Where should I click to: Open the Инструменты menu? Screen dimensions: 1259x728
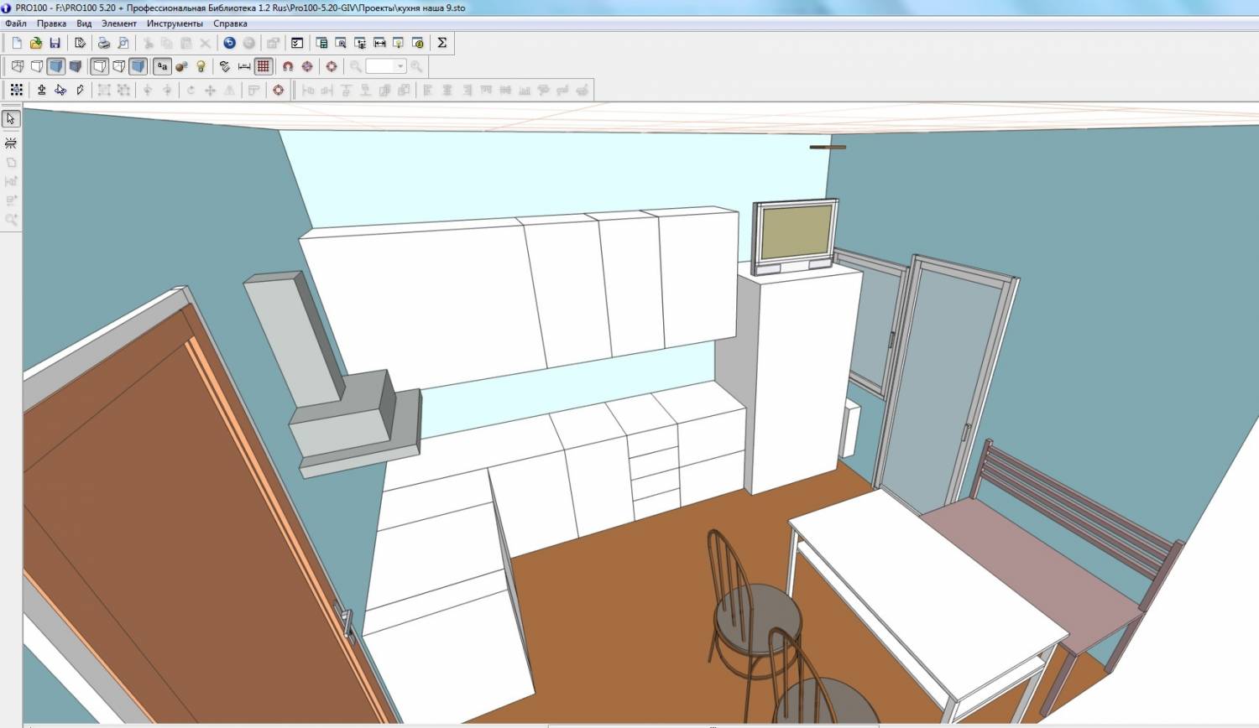[x=175, y=23]
